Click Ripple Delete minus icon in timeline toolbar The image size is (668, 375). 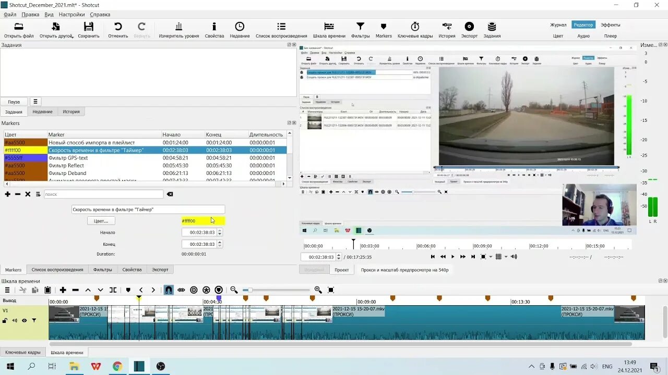[76, 290]
